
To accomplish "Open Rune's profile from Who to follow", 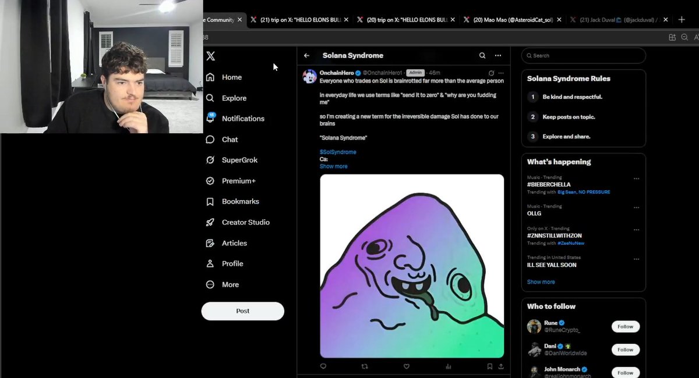I will point(550,323).
